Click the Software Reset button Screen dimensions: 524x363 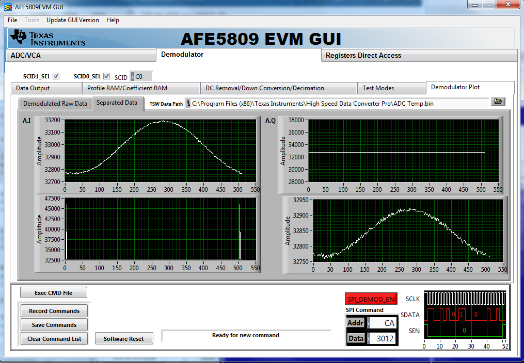click(x=124, y=339)
